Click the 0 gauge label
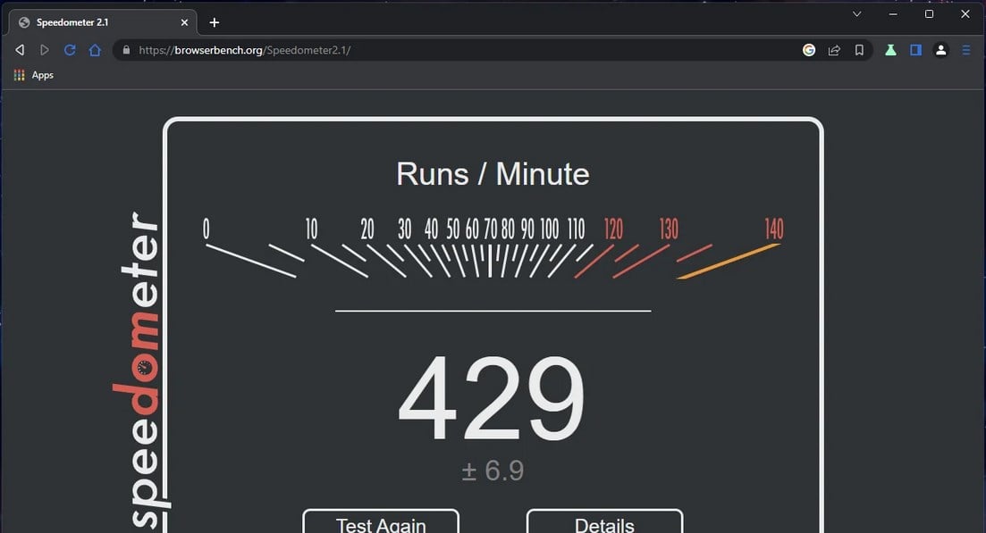 (206, 229)
